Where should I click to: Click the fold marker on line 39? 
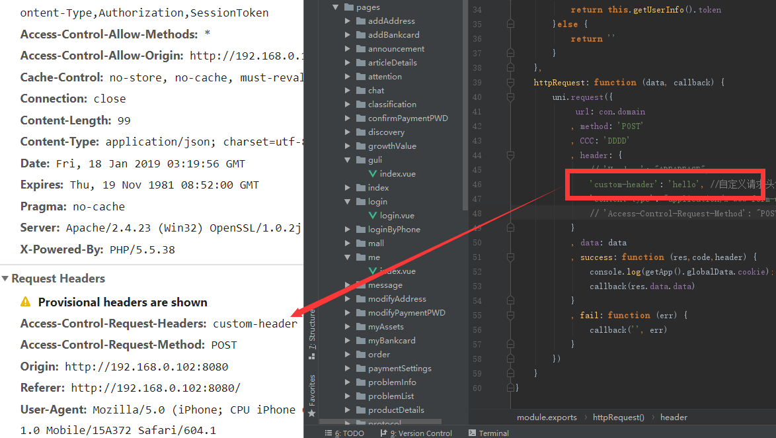click(510, 83)
